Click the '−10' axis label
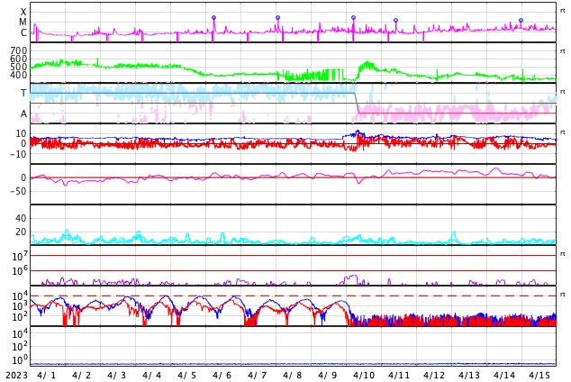This screenshot has width=571, height=382. point(18,154)
